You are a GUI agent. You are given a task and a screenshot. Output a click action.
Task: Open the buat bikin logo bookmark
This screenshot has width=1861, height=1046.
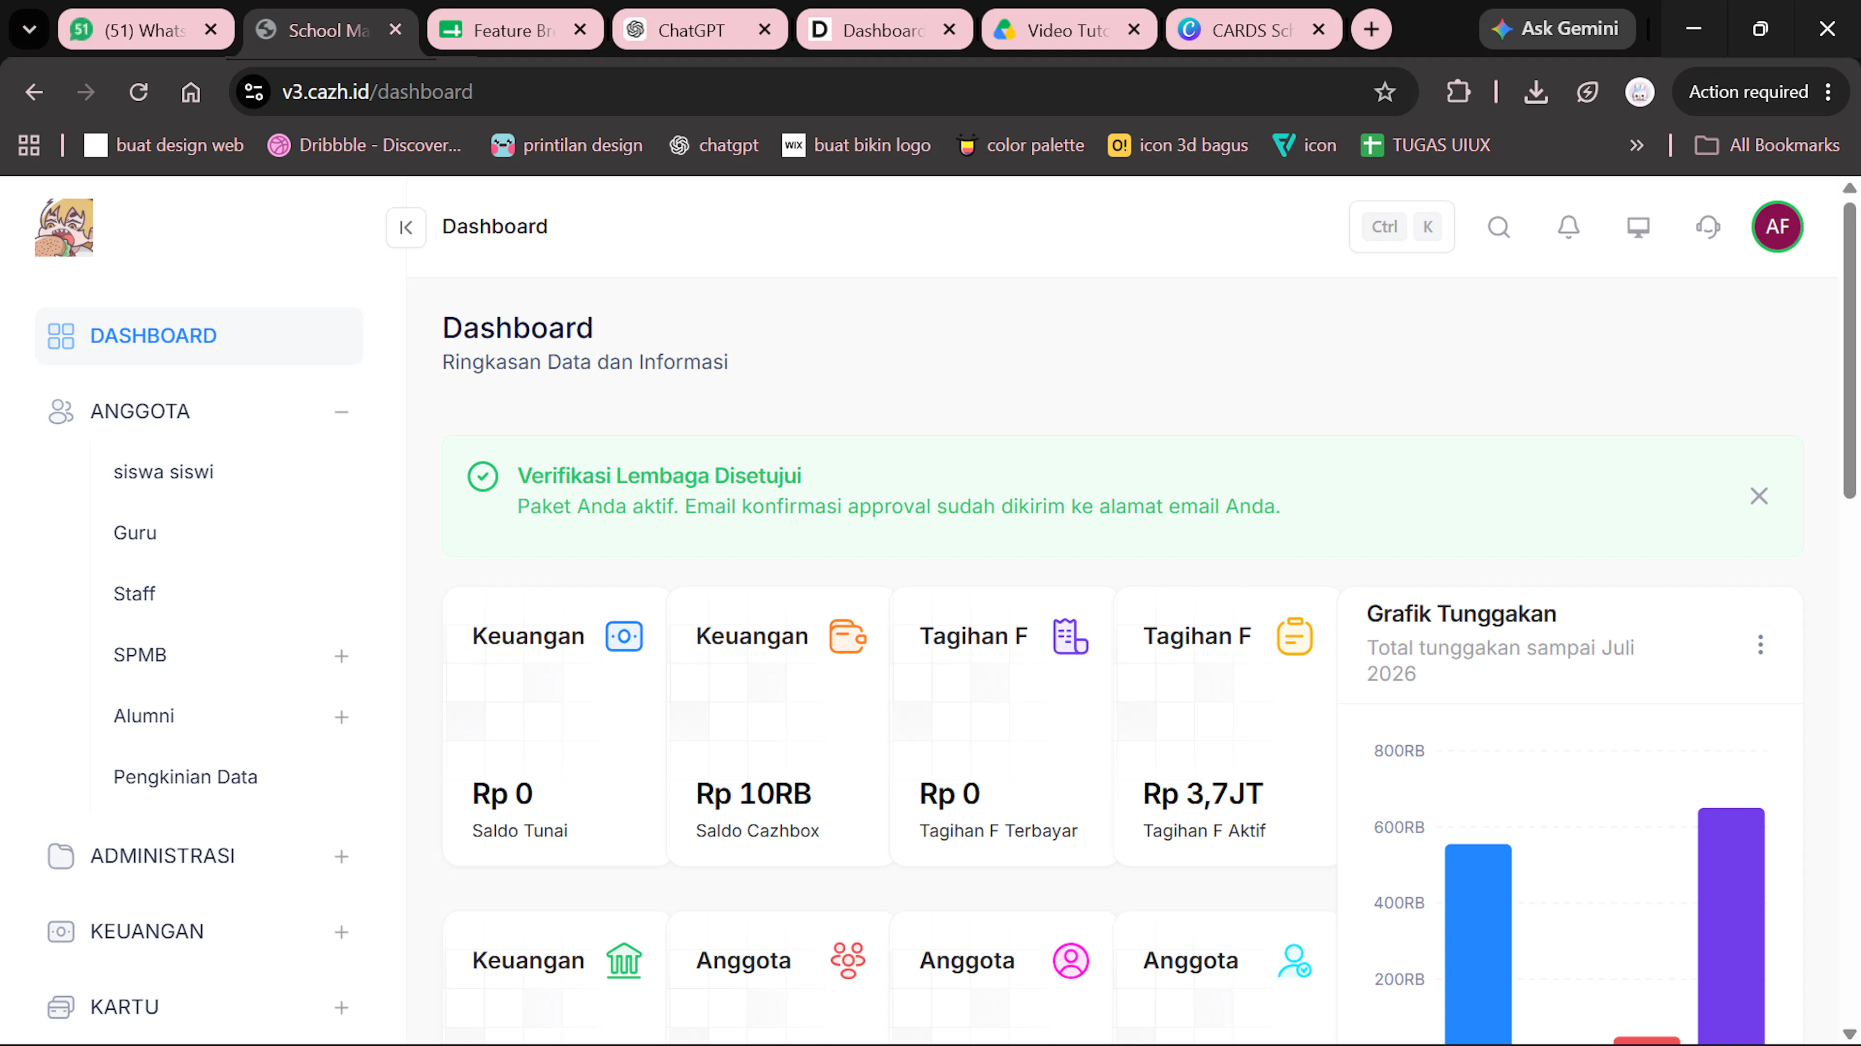[856, 145]
